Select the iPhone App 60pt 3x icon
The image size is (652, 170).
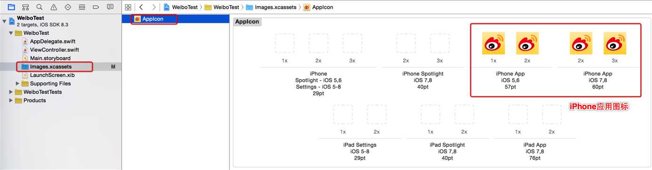(x=615, y=43)
